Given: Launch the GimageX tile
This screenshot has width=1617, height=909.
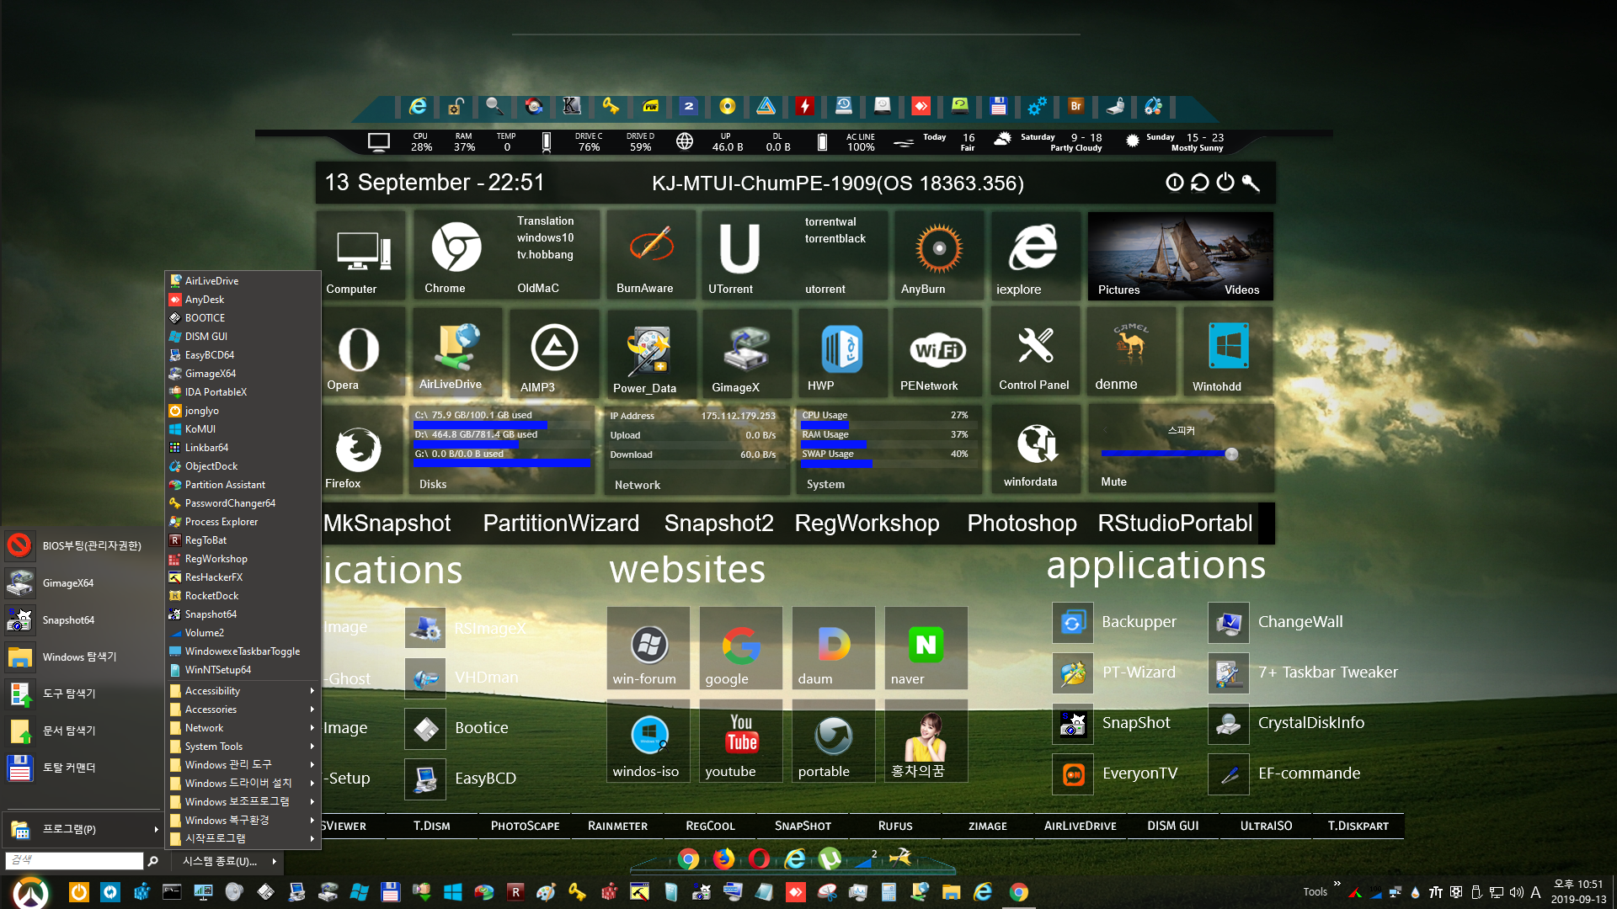Looking at the screenshot, I should 745,352.
